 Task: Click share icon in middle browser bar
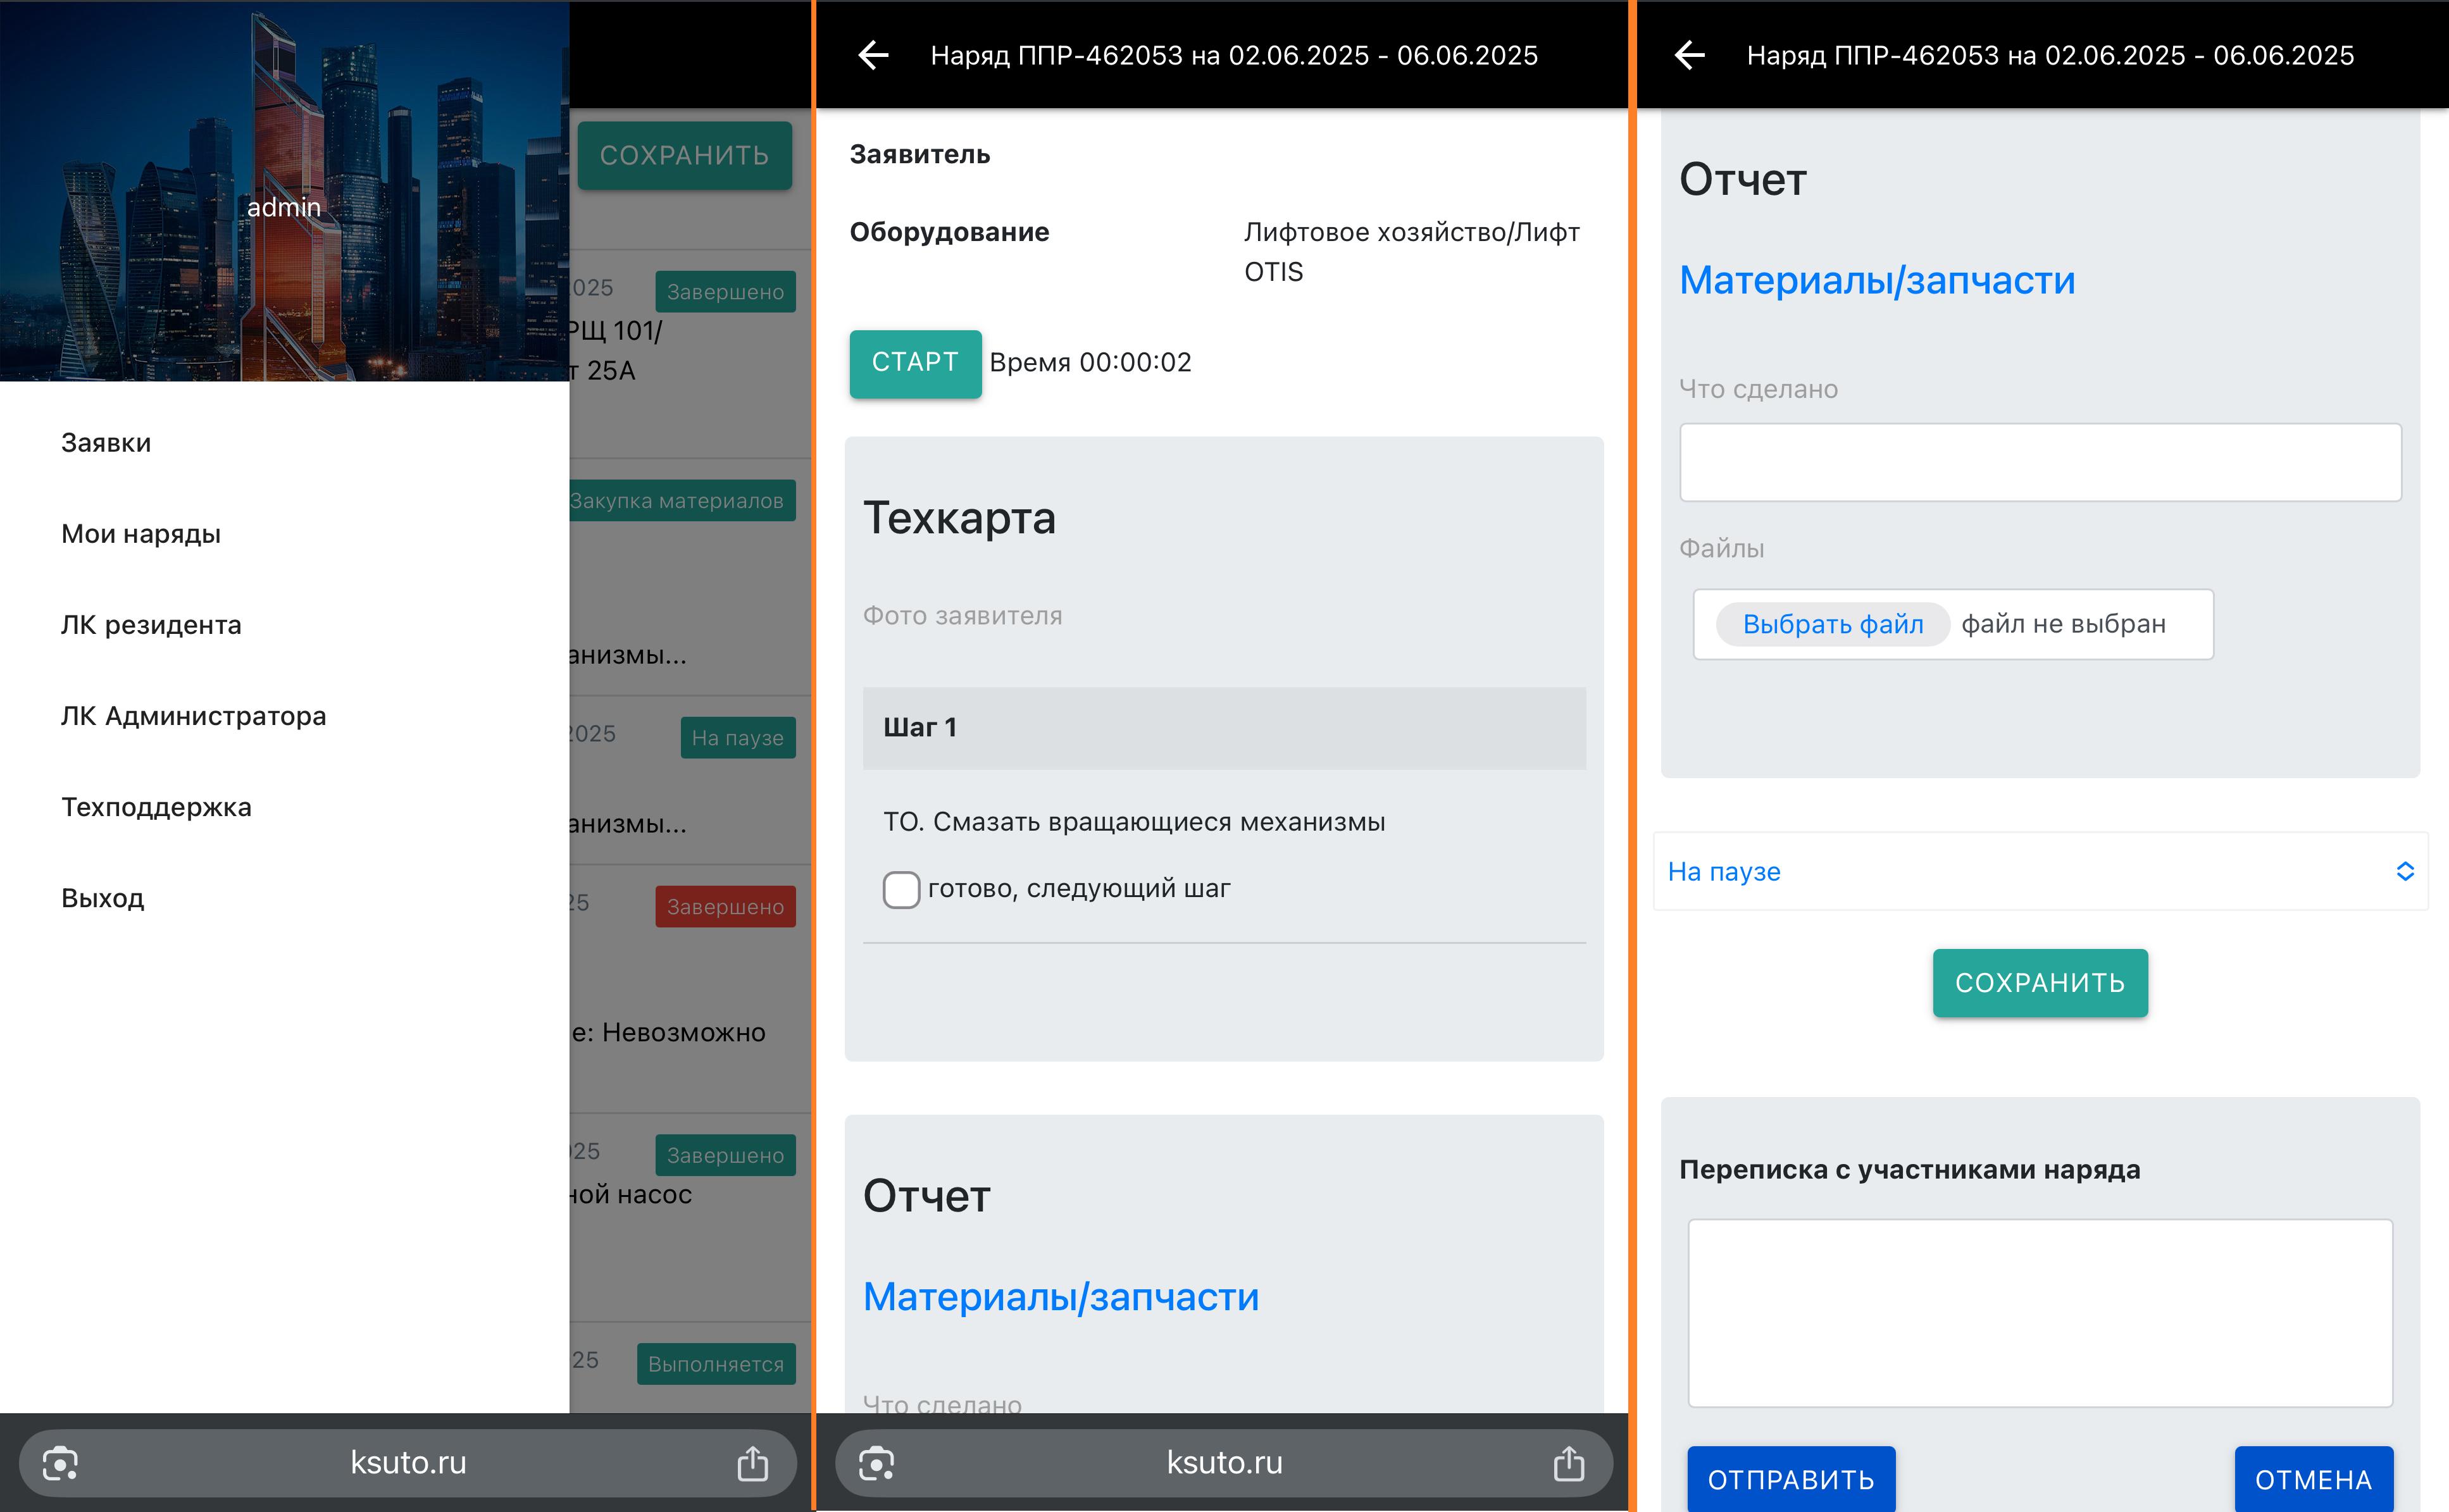click(1568, 1463)
